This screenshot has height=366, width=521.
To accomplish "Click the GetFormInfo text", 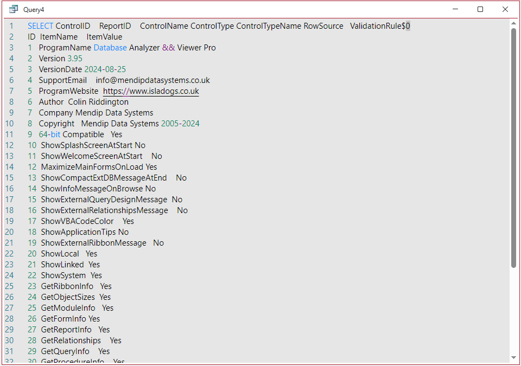I will [x=63, y=319].
